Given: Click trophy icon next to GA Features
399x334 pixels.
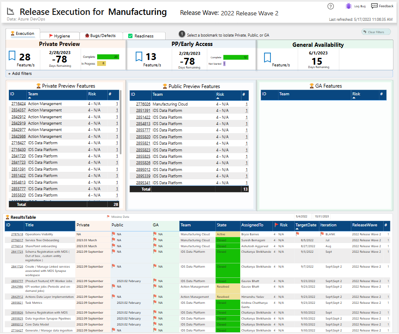Looking at the screenshot, I should 311,86.
